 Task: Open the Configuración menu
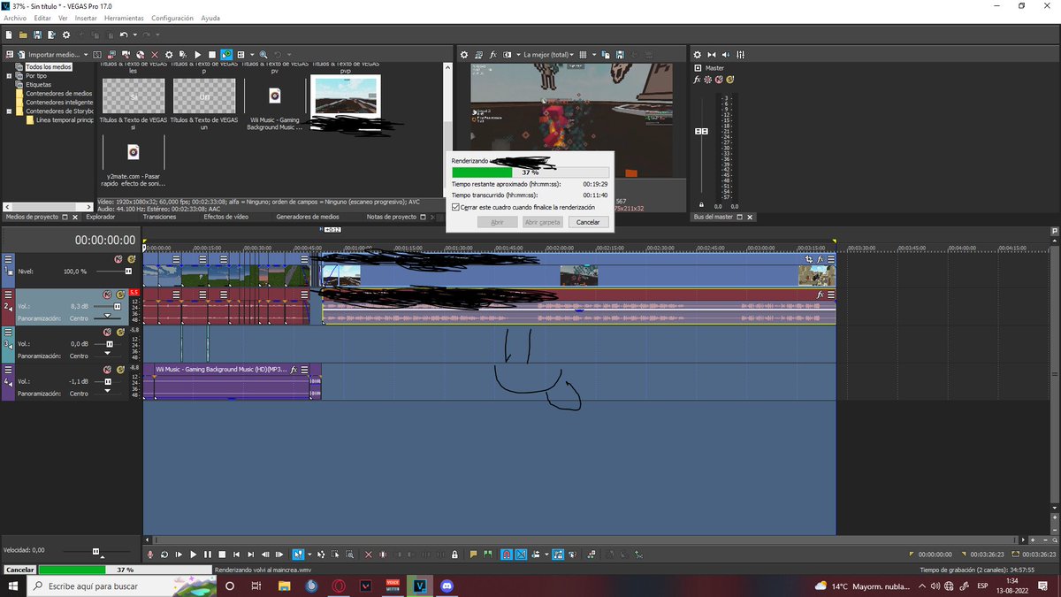click(172, 18)
